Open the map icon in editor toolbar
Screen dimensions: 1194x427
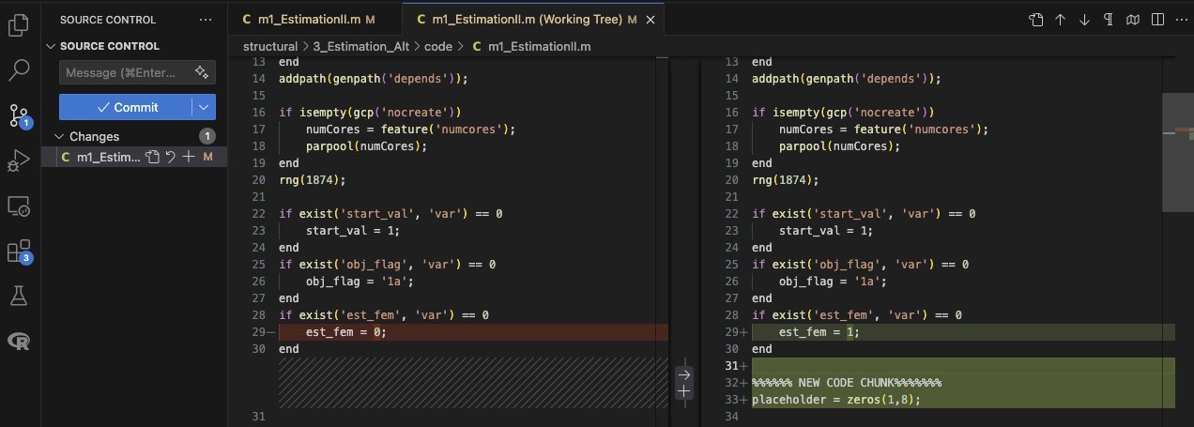[x=1133, y=19]
